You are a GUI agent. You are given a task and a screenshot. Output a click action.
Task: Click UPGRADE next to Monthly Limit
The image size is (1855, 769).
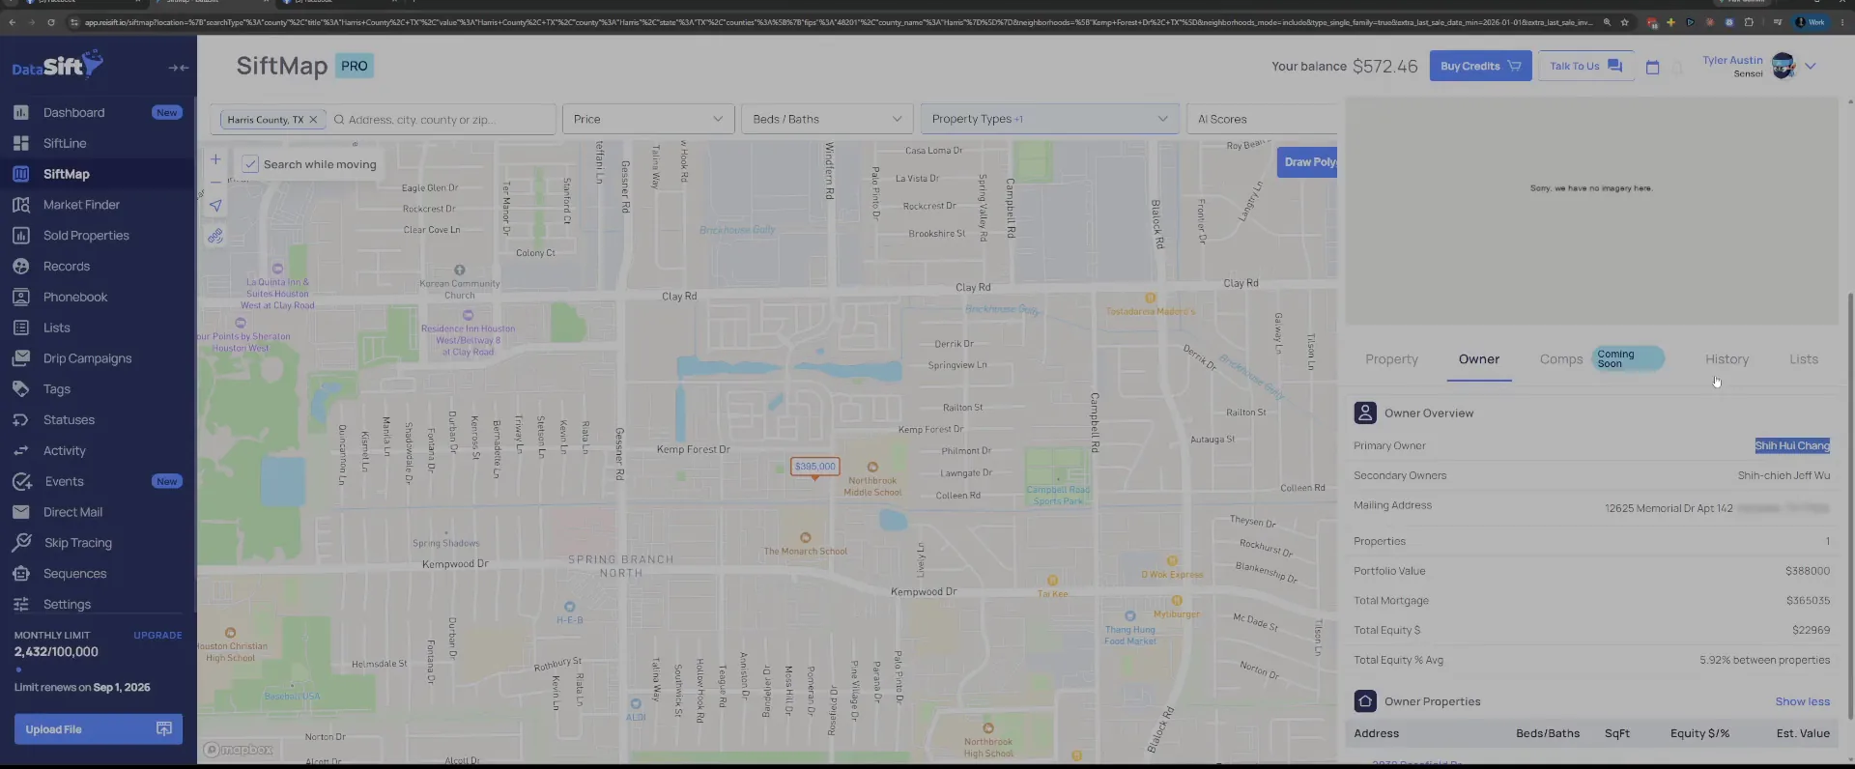[157, 636]
